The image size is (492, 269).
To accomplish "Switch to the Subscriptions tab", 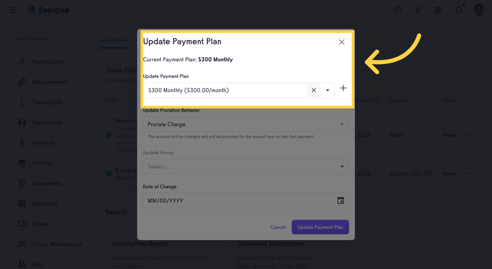I will [113, 40].
